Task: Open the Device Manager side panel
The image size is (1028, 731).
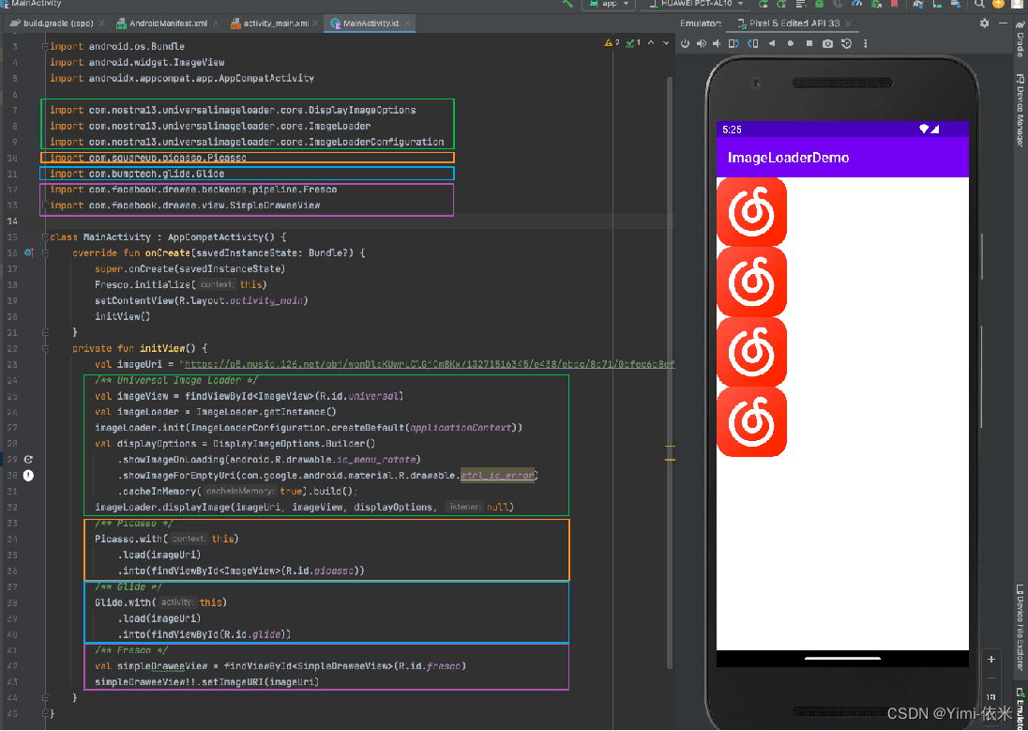Action: pyautogui.click(x=1020, y=110)
